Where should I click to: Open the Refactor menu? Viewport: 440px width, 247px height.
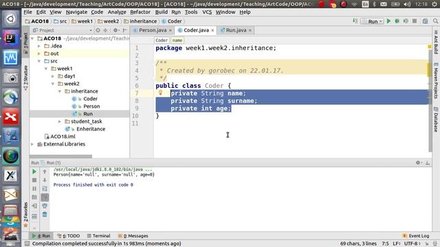click(x=140, y=12)
